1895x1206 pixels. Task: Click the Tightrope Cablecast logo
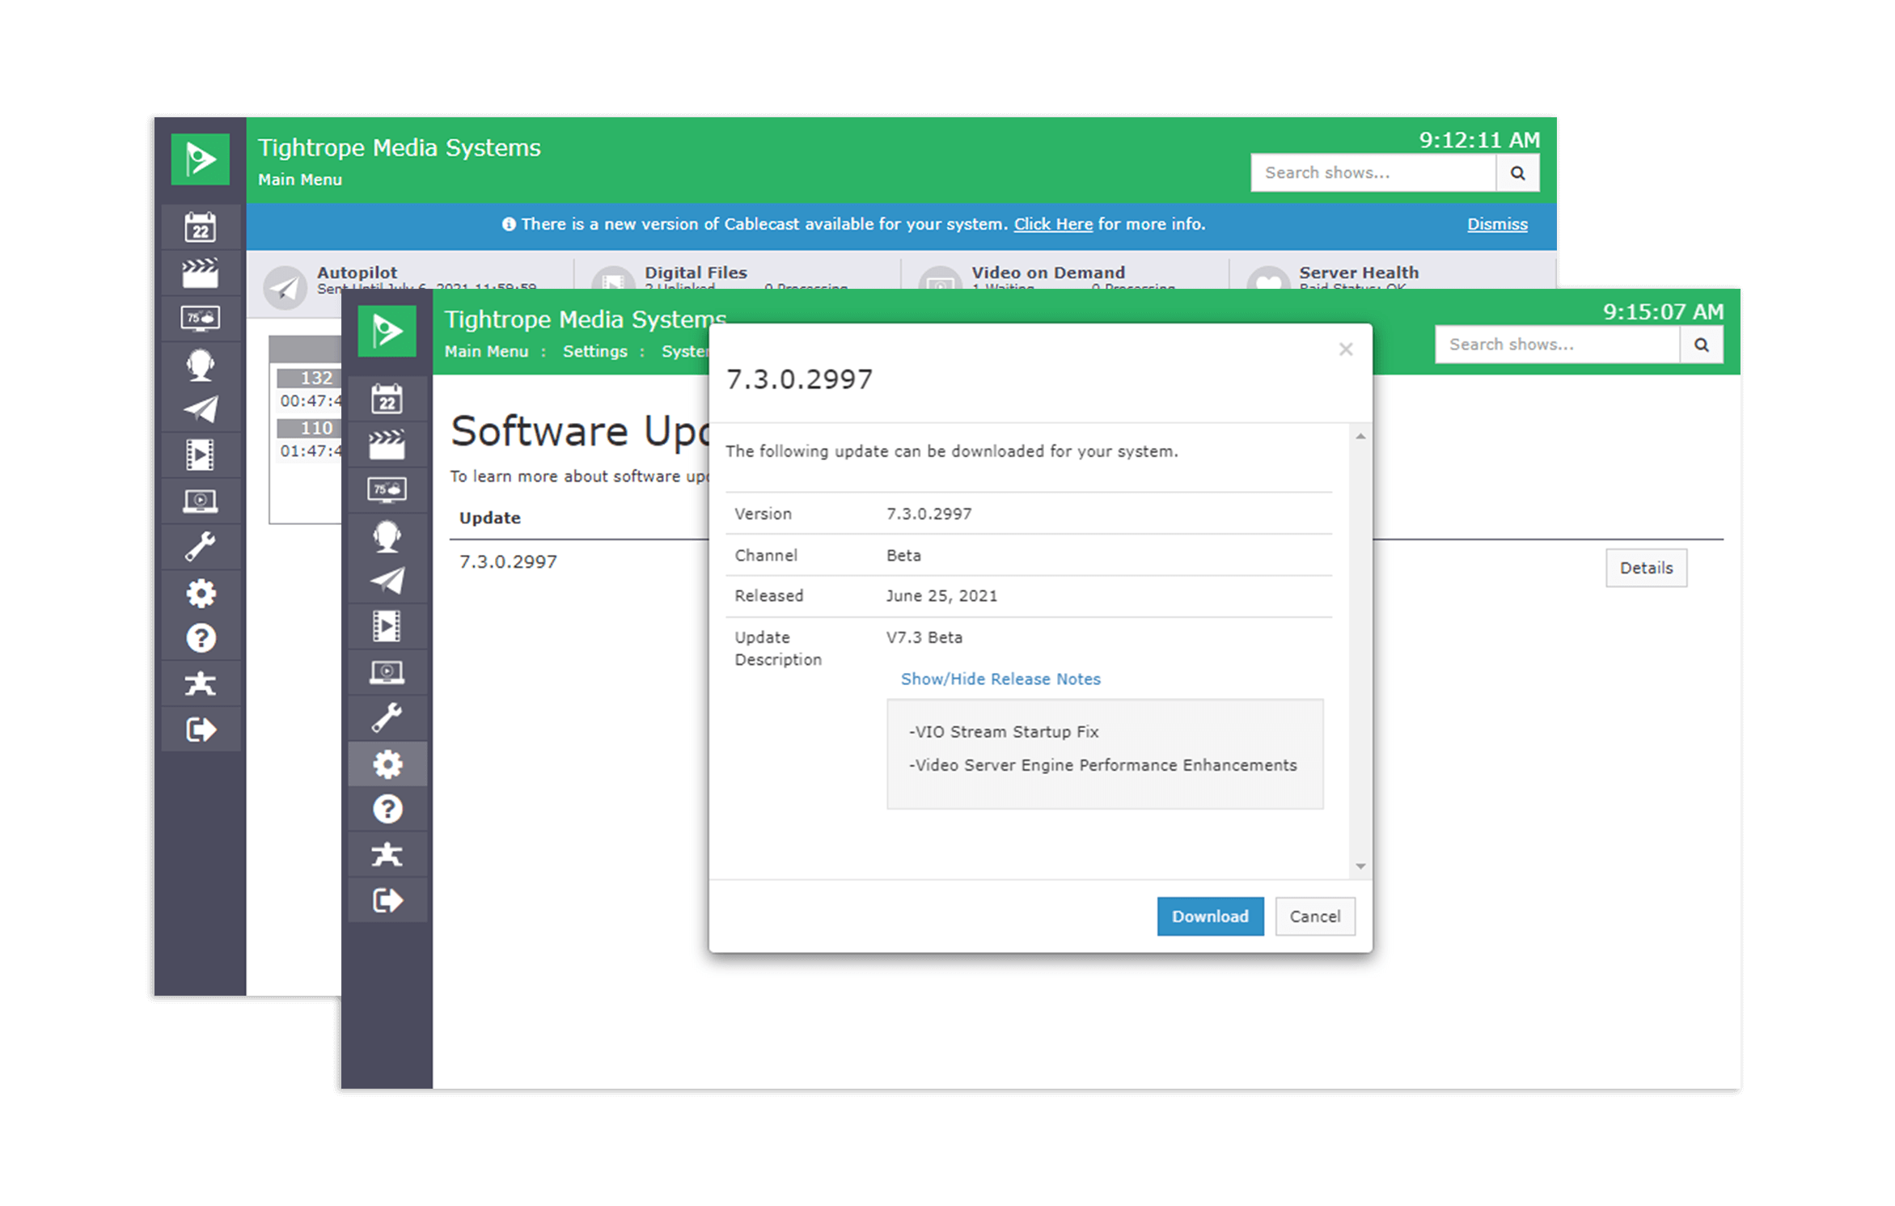(x=388, y=330)
